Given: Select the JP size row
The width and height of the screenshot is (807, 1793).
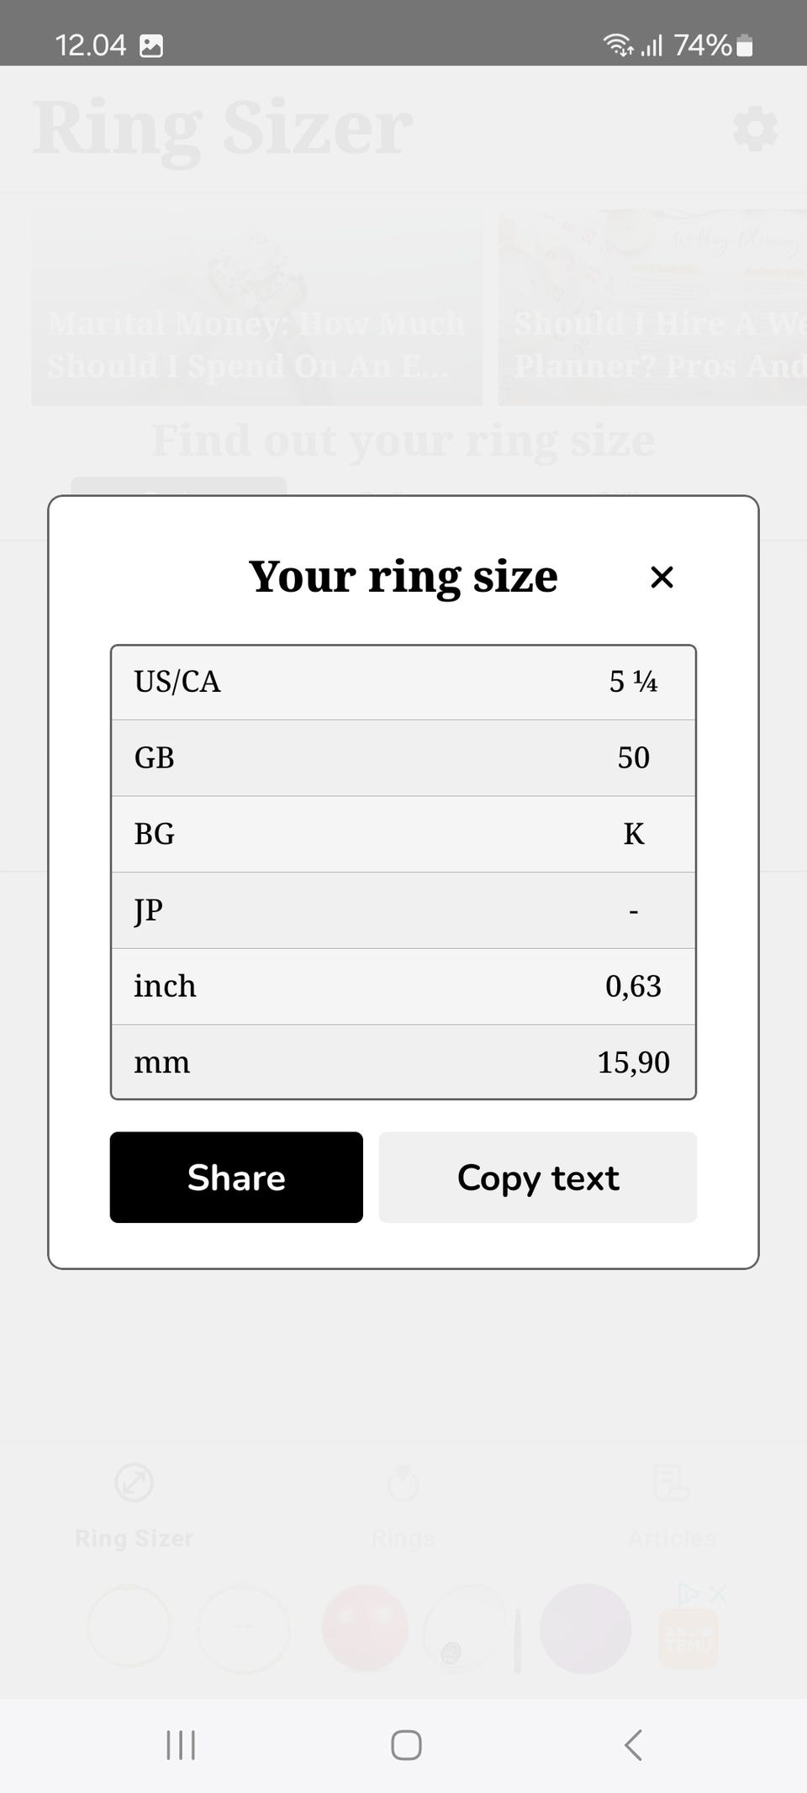Looking at the screenshot, I should (403, 910).
